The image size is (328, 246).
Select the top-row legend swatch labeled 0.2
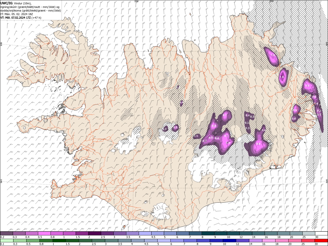point(6,233)
